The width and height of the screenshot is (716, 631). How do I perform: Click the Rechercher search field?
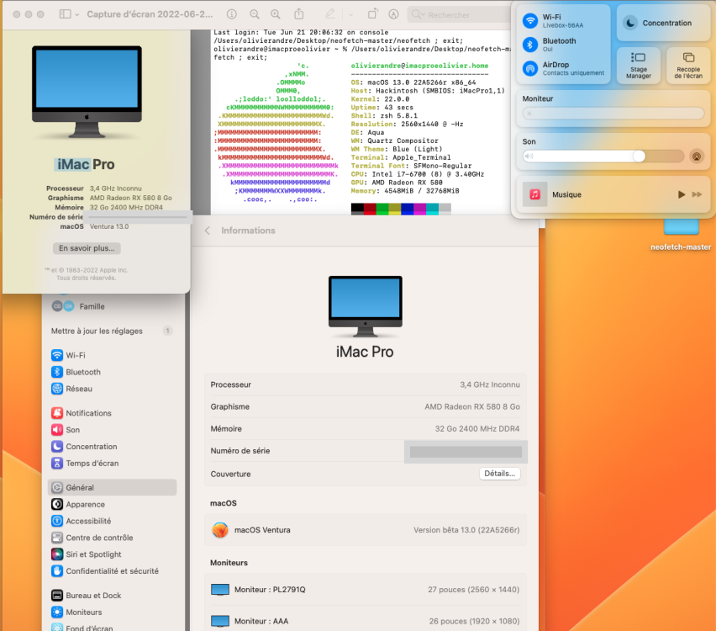pos(459,14)
